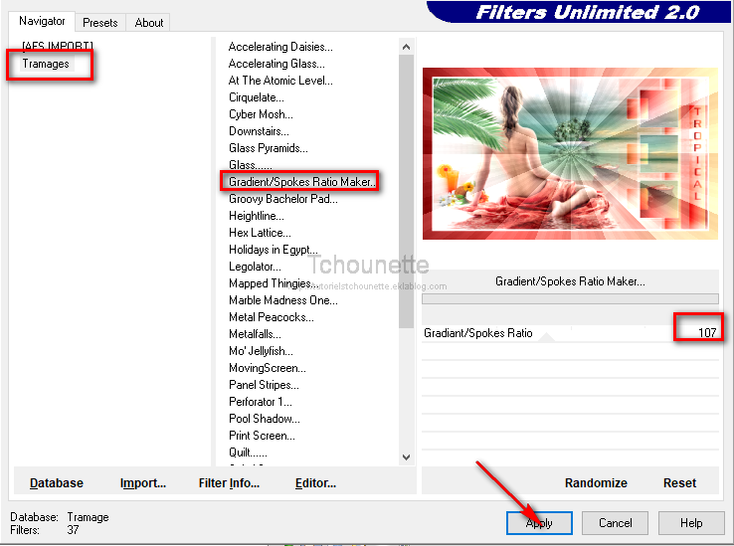The width and height of the screenshot is (734, 546).
Task: Click Randomize to shuffle filter settings
Action: [x=596, y=483]
